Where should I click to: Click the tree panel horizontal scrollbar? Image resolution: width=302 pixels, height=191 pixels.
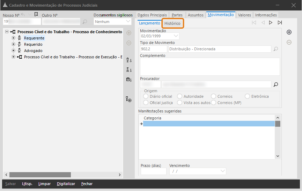coord(40,175)
